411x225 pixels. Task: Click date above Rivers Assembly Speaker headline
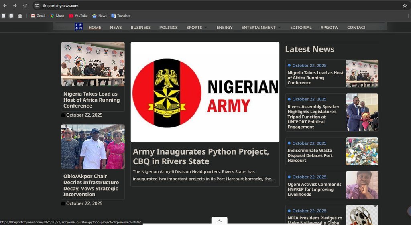coord(309,99)
